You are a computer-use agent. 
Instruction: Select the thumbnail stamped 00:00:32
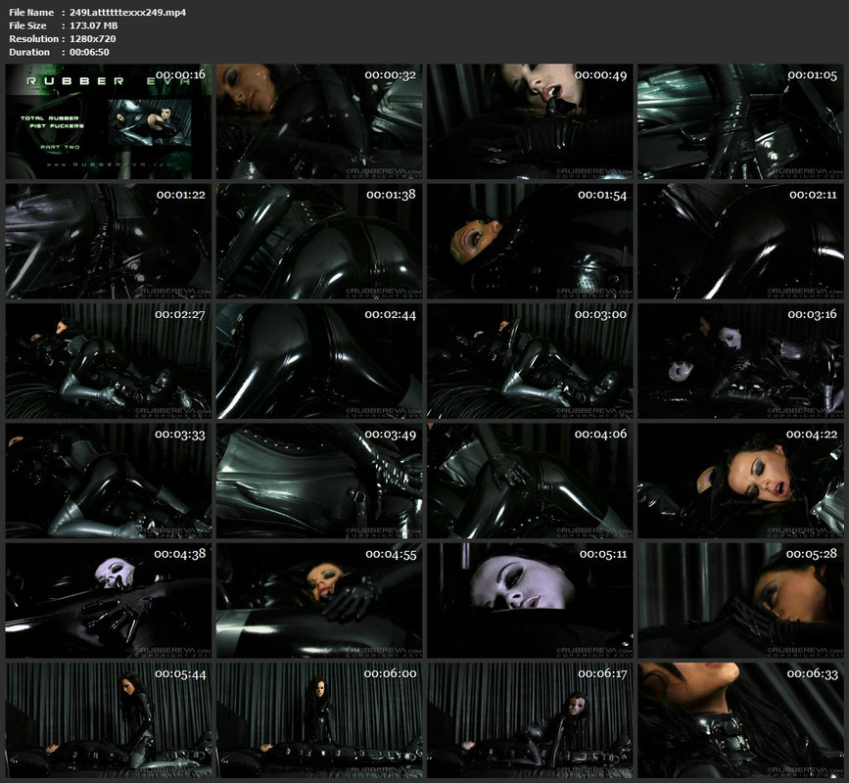click(319, 121)
